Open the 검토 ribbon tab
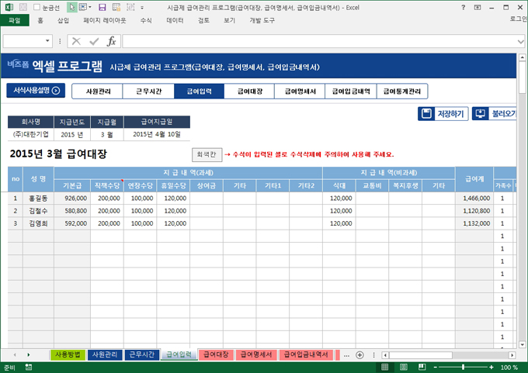 point(203,20)
